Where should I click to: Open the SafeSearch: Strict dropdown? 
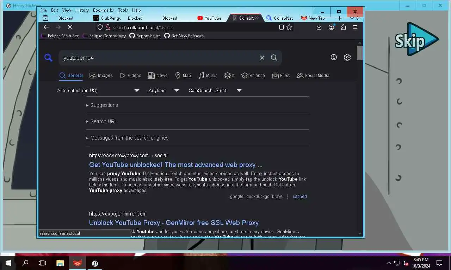215,90
